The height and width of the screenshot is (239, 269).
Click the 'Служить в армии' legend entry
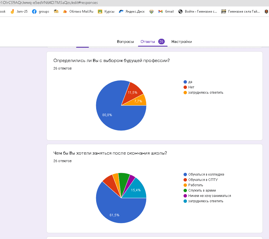point(202,190)
